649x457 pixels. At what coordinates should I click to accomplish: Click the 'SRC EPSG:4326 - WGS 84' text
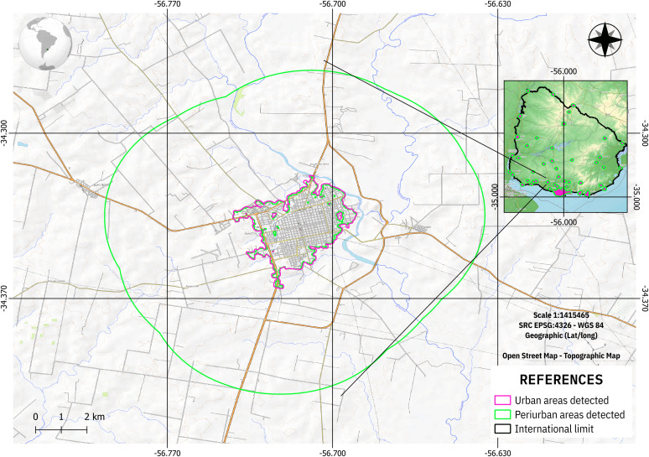tap(561, 325)
